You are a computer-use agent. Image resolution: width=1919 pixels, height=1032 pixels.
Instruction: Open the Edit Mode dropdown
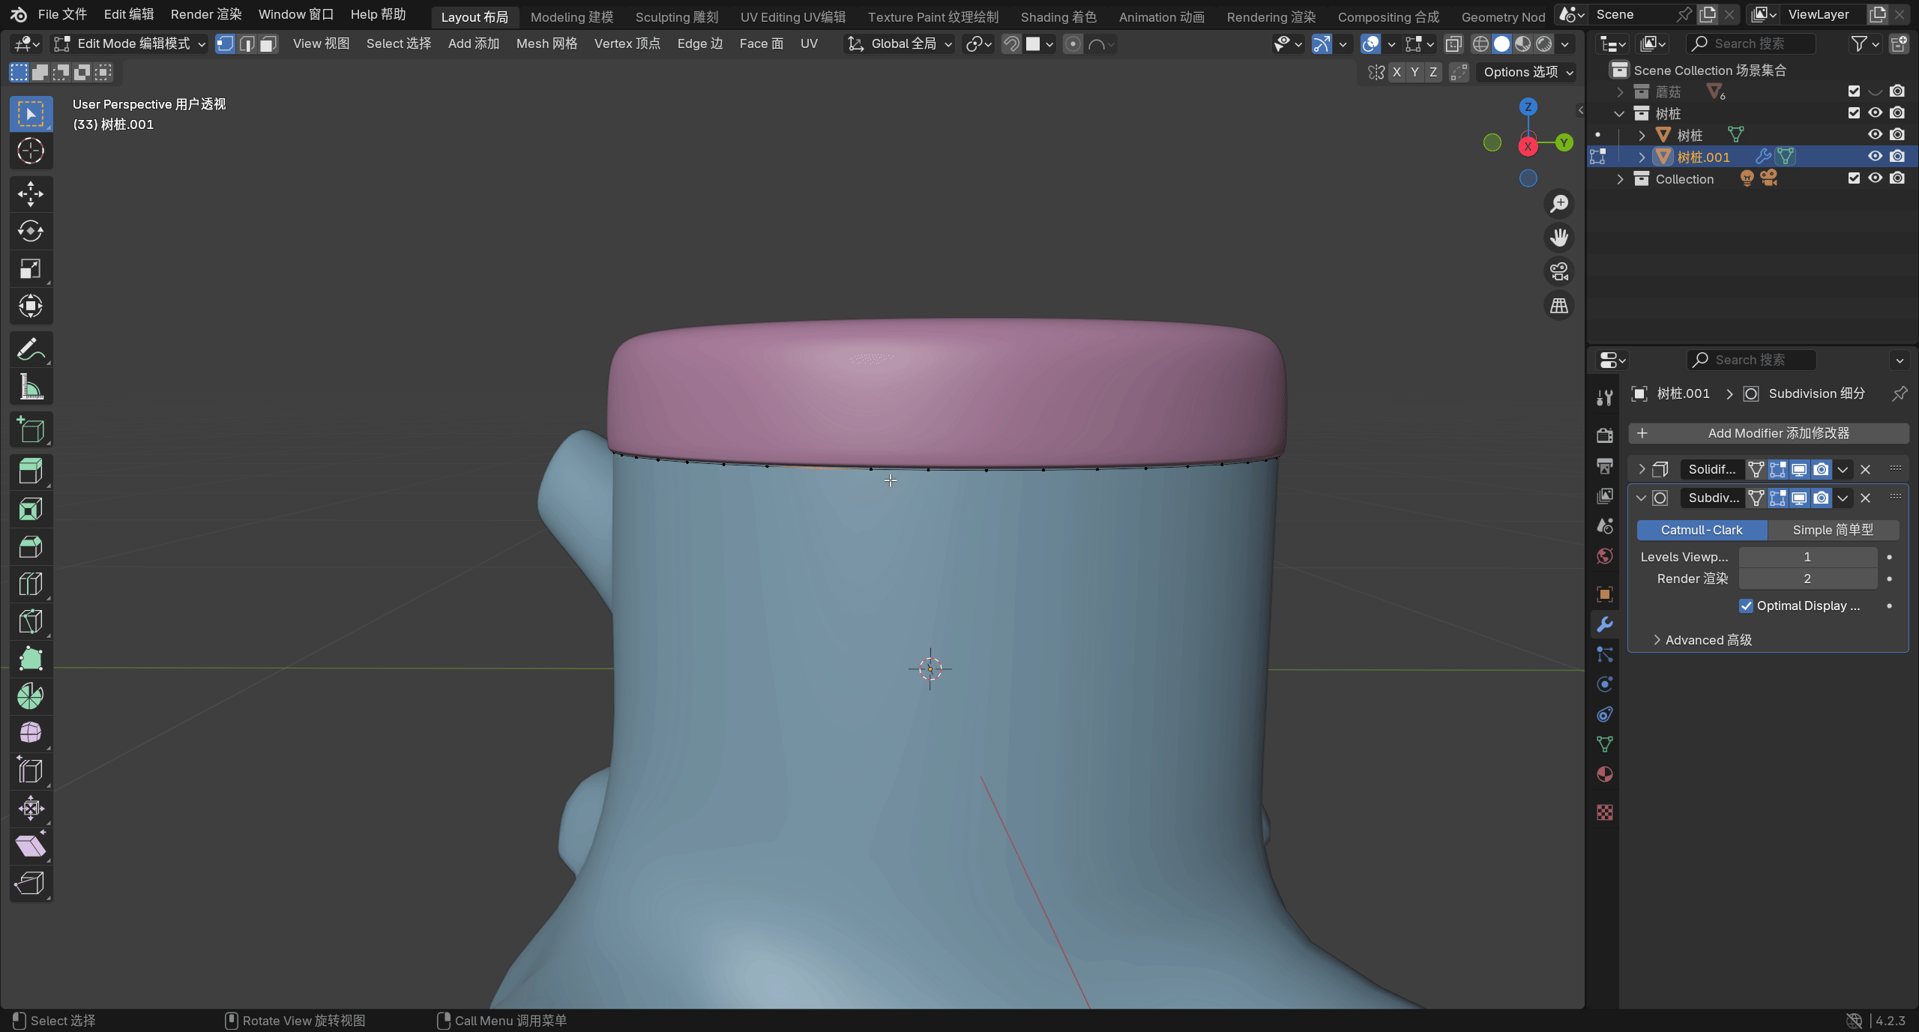click(x=130, y=43)
